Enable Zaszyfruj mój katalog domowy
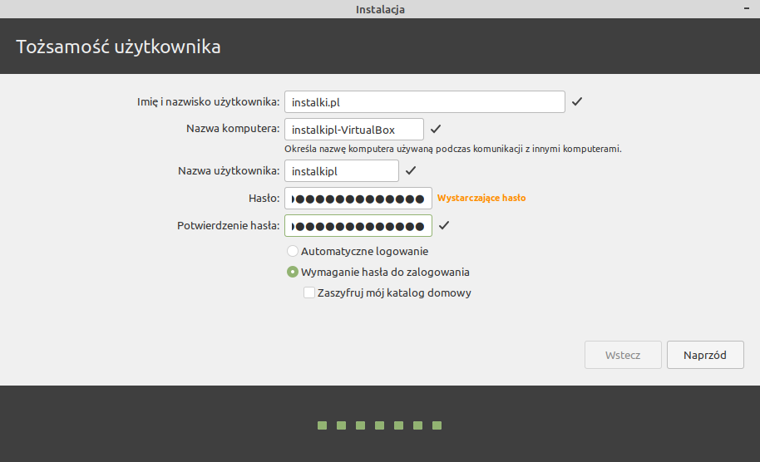The height and width of the screenshot is (462, 760). click(x=309, y=292)
